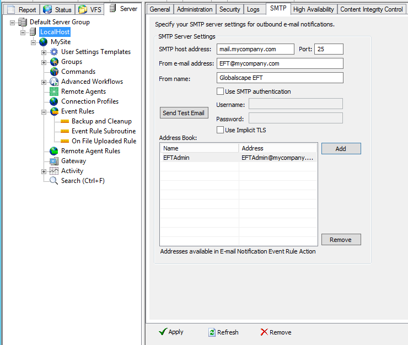The width and height of the screenshot is (408, 345).
Task: Click the MySite globe icon
Action: (44, 42)
